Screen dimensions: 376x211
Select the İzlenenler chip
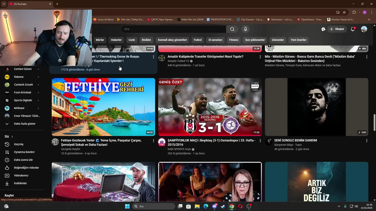coord(278,40)
